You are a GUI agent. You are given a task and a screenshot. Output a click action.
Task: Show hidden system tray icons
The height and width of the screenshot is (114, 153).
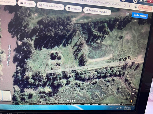click(114, 108)
